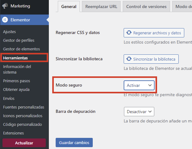192x149 pixels.
Task: Click the 'El modo seguro te permite' description
Action: [x=158, y=95]
